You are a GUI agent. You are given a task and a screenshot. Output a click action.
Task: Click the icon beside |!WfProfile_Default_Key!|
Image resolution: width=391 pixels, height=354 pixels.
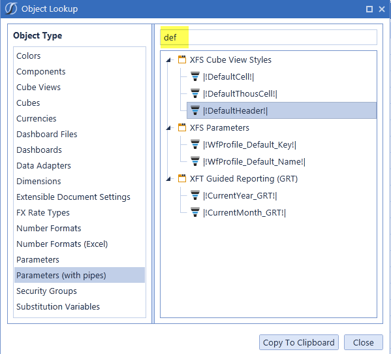coord(195,144)
